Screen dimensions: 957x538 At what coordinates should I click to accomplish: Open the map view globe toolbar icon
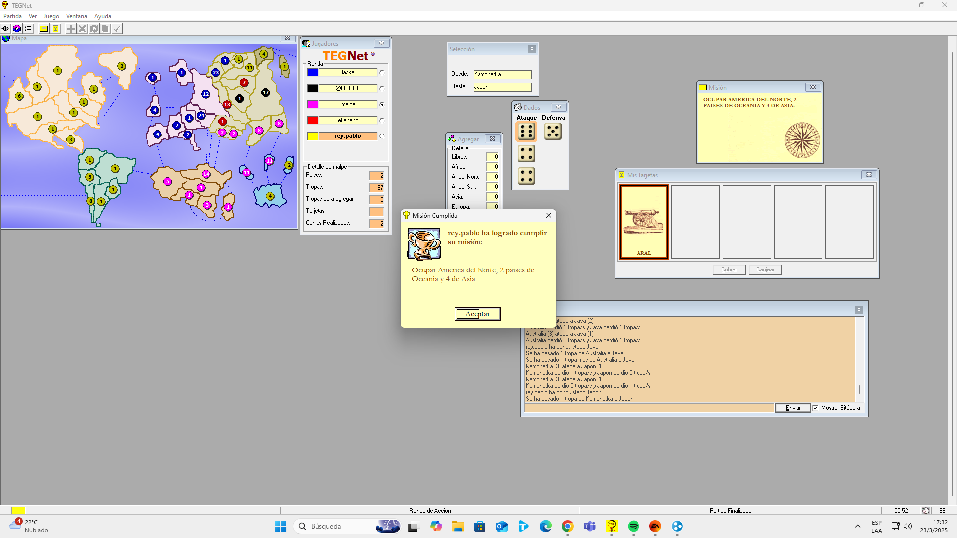click(17, 29)
